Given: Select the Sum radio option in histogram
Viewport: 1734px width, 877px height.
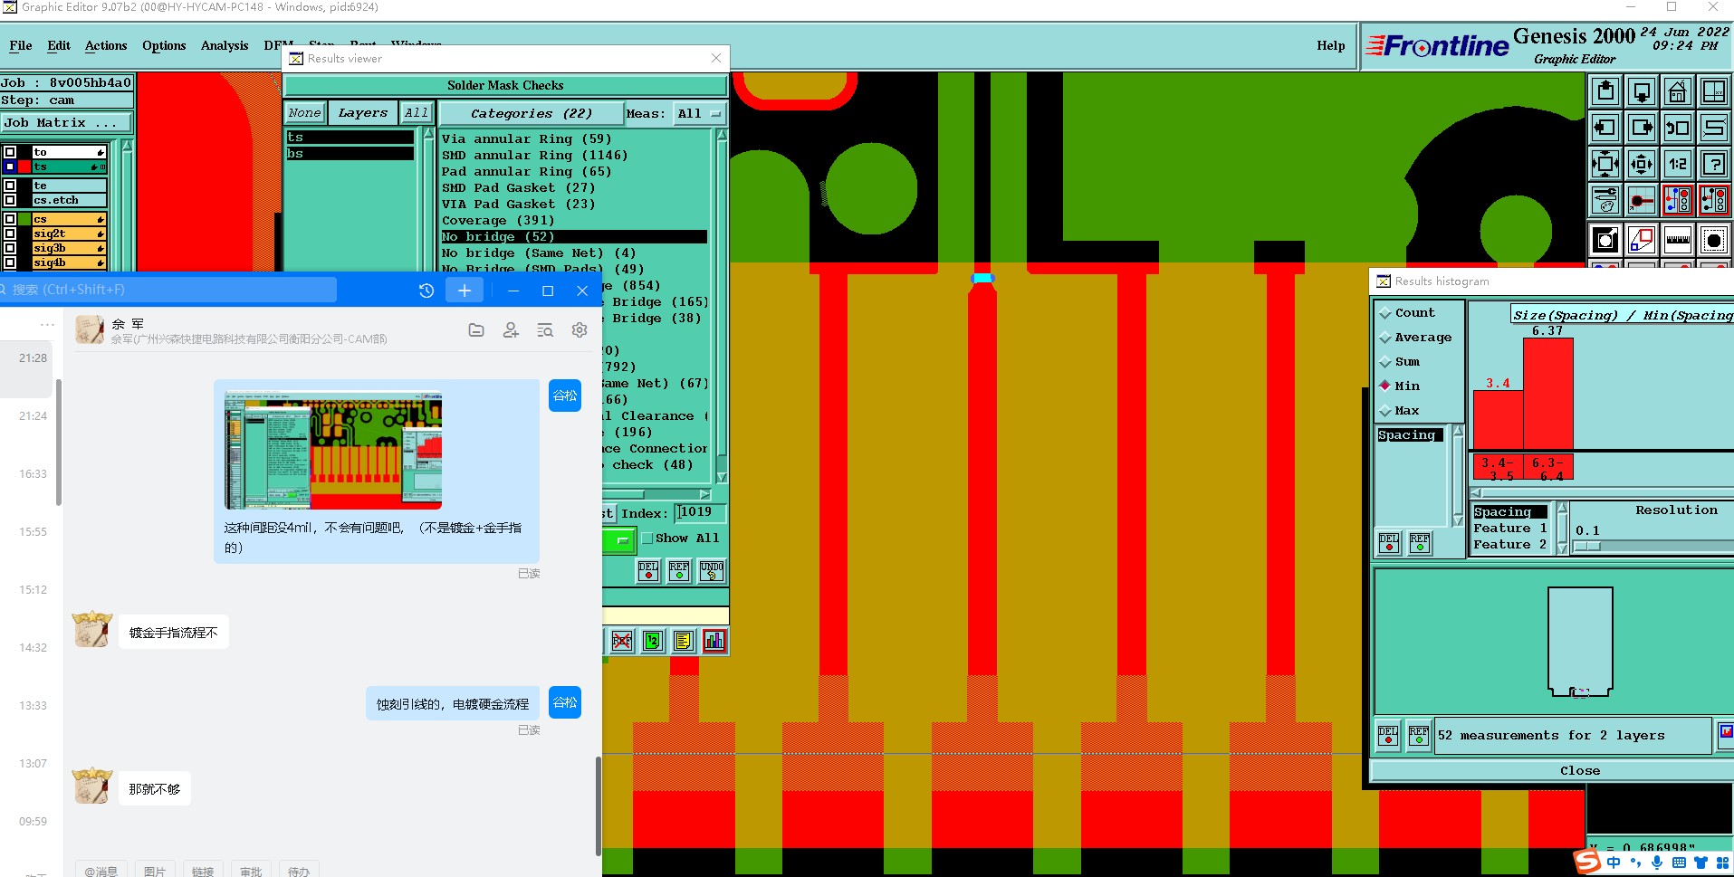Looking at the screenshot, I should click(x=1384, y=362).
